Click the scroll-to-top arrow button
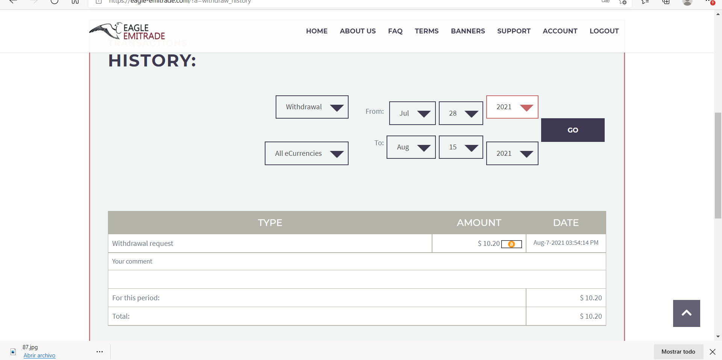Image resolution: width=722 pixels, height=360 pixels. (x=686, y=313)
